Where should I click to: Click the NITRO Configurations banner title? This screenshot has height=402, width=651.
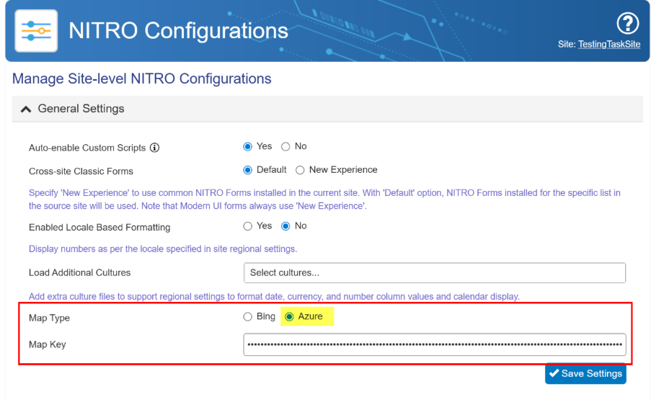pos(178,31)
